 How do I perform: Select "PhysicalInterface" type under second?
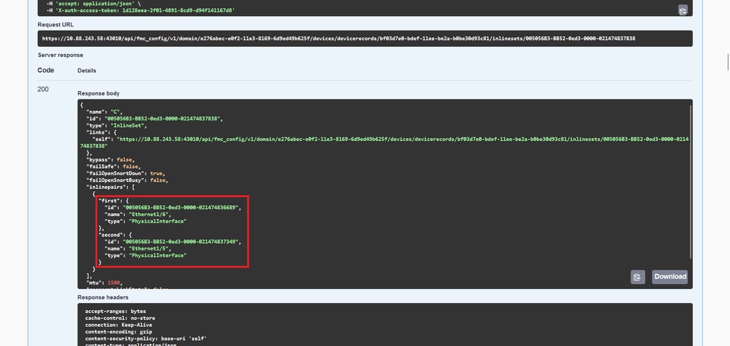(157, 255)
